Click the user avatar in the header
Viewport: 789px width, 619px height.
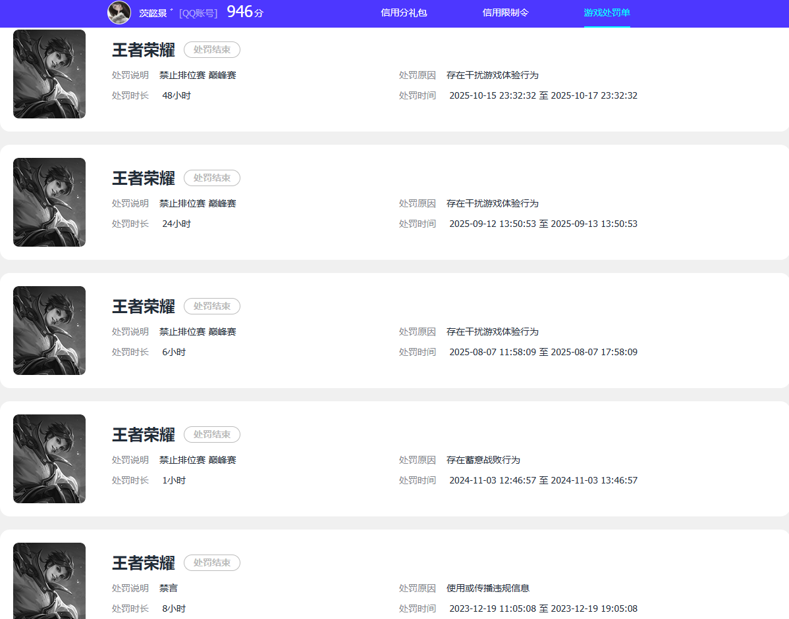pyautogui.click(x=119, y=12)
